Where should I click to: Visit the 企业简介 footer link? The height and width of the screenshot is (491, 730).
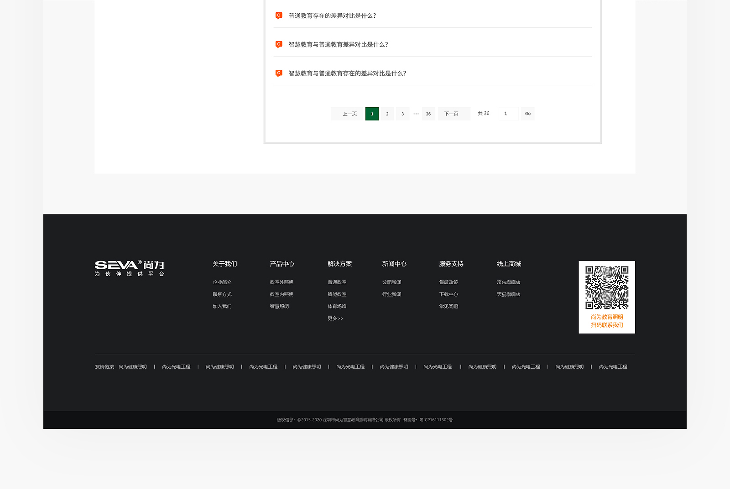(x=222, y=282)
